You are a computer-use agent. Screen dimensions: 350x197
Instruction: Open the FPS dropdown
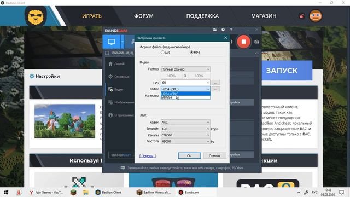tap(185, 83)
